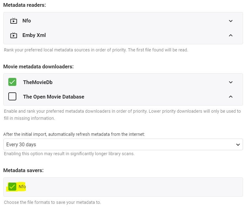Click the refresh interval dropdown arrow
The width and height of the screenshot is (247, 210).
[238, 144]
